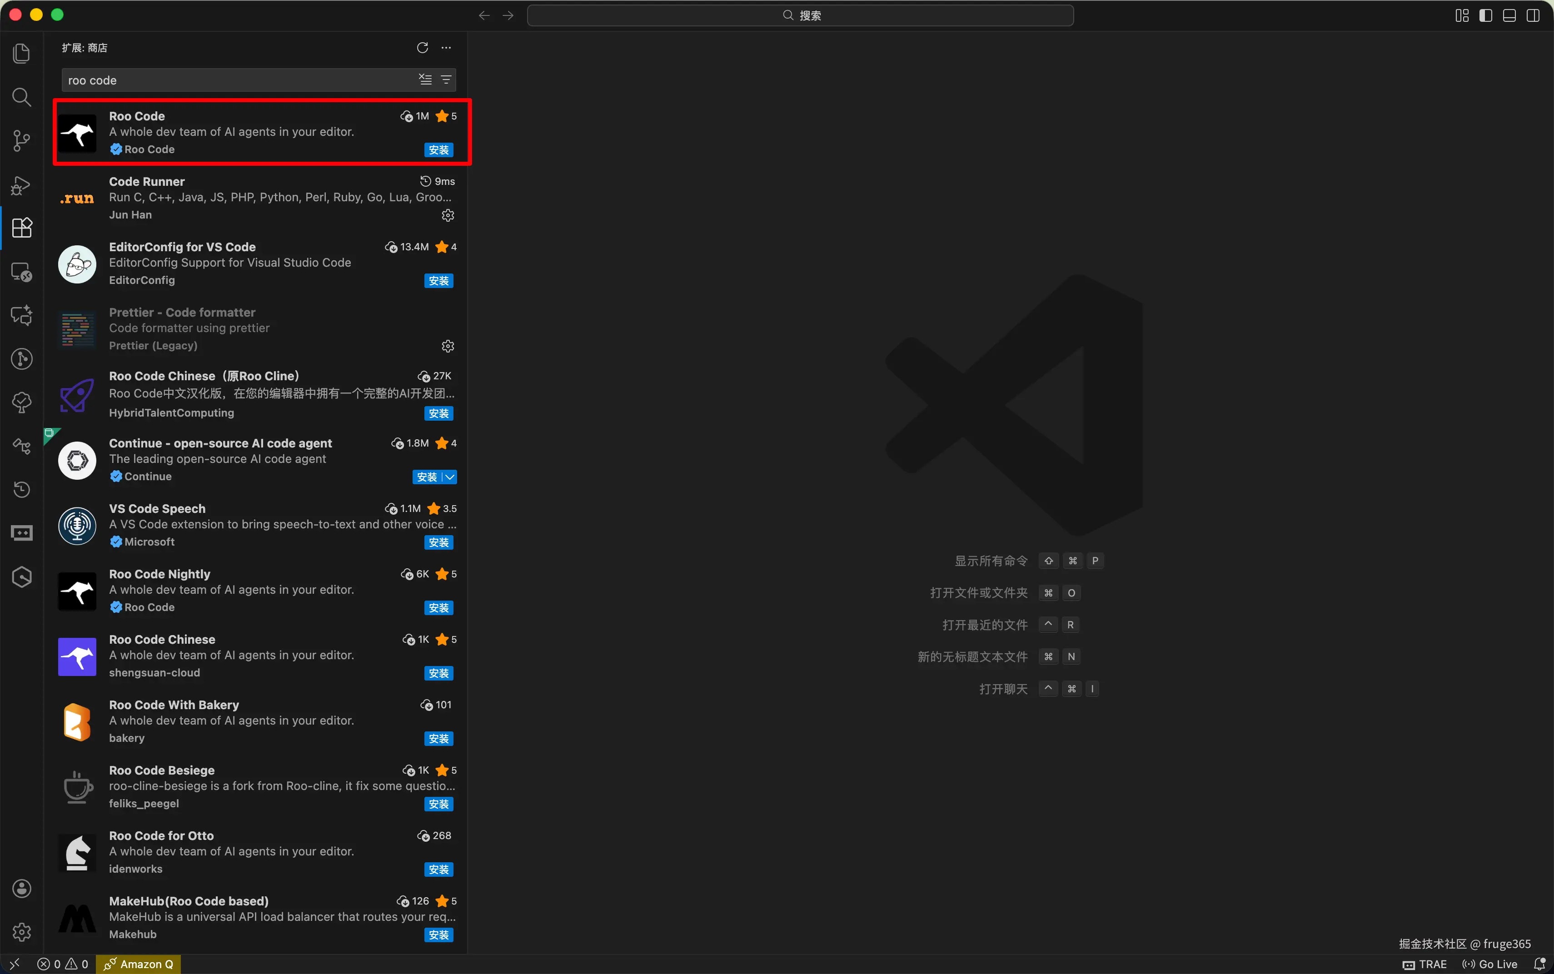This screenshot has height=974, width=1554.
Task: Toggle the bottom panel visibility
Action: coord(1509,15)
